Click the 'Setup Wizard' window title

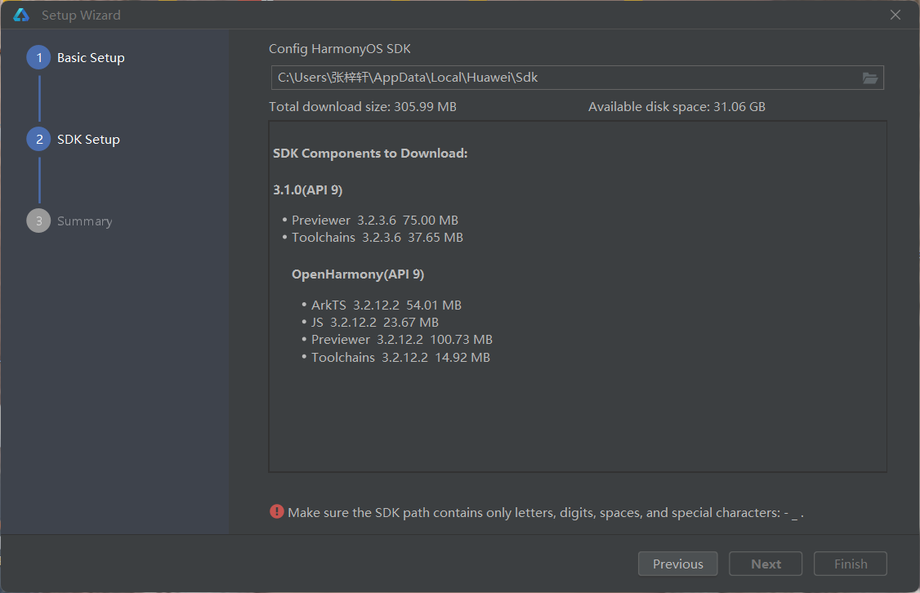81,16
